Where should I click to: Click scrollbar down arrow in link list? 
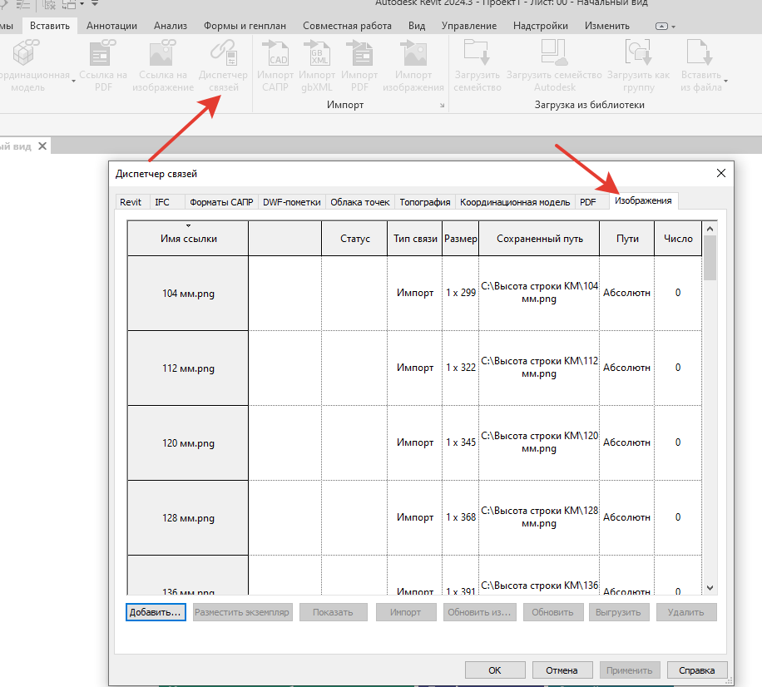[x=710, y=586]
